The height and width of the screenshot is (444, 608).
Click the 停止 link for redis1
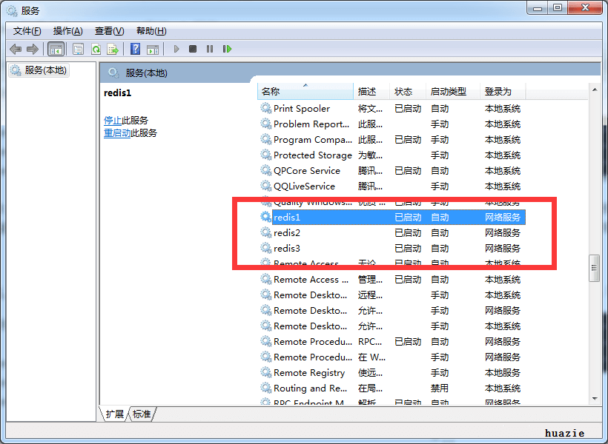click(113, 121)
